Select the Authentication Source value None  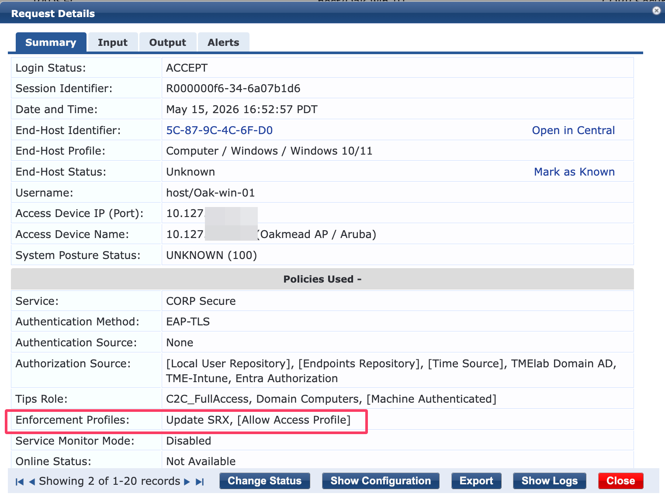click(x=180, y=342)
